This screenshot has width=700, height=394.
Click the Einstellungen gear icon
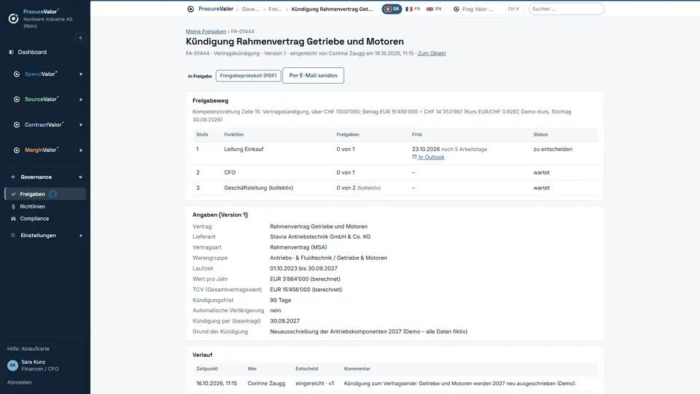[x=13, y=236]
